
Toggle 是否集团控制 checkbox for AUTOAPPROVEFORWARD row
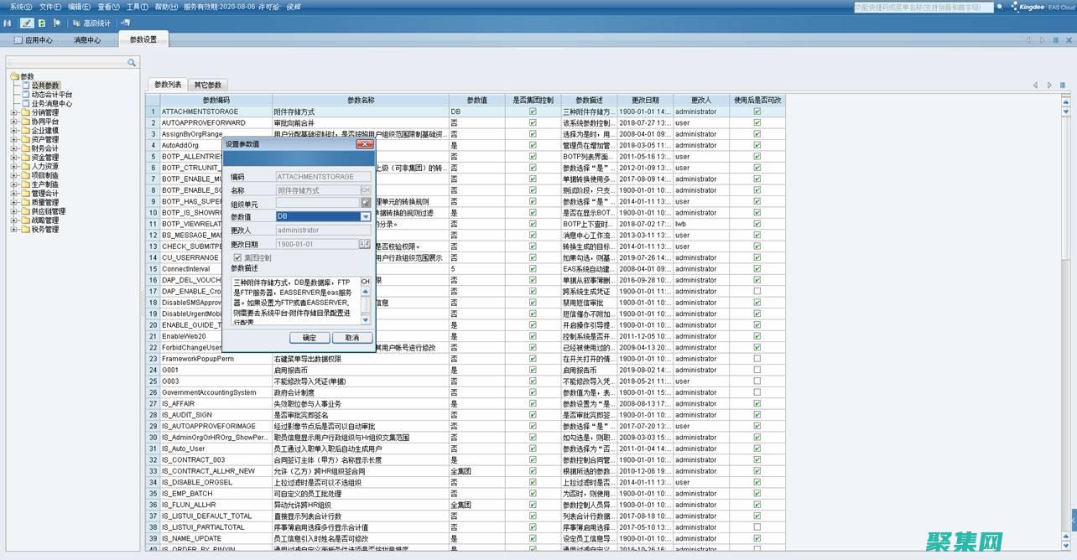(533, 122)
